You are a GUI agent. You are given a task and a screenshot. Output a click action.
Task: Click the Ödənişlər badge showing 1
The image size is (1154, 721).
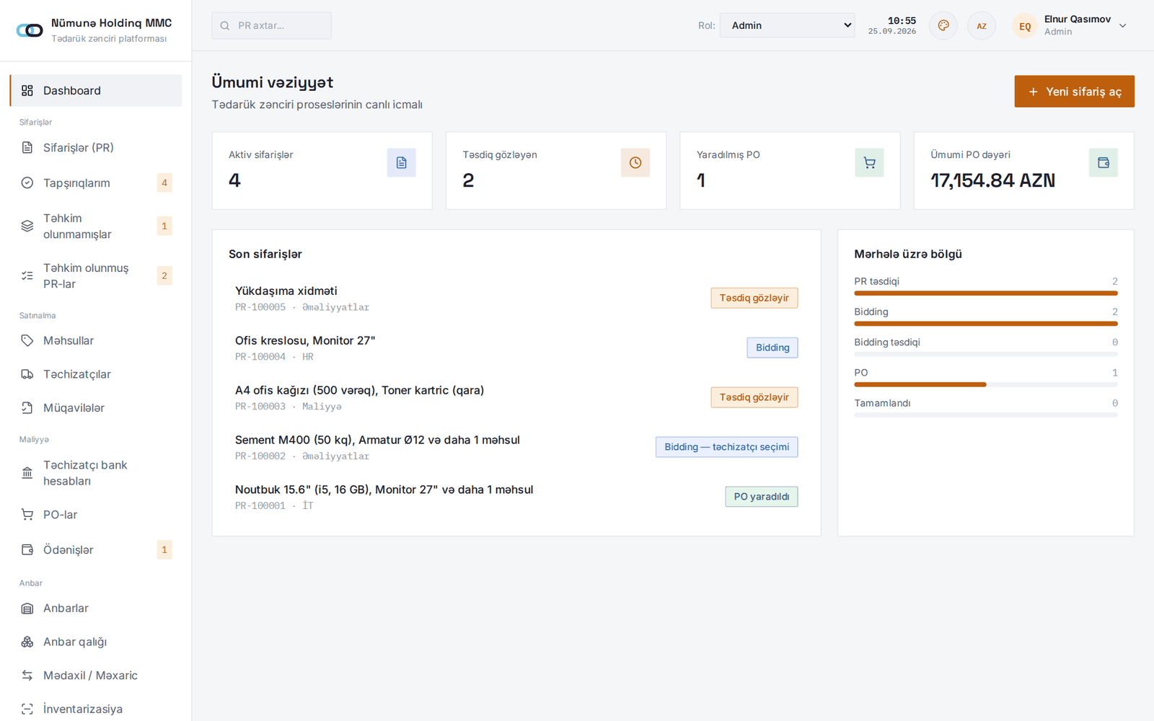(164, 550)
